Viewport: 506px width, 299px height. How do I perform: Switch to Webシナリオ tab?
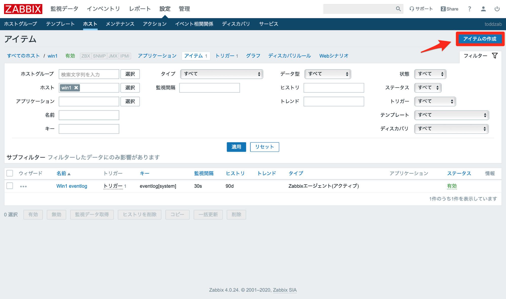[x=334, y=56]
